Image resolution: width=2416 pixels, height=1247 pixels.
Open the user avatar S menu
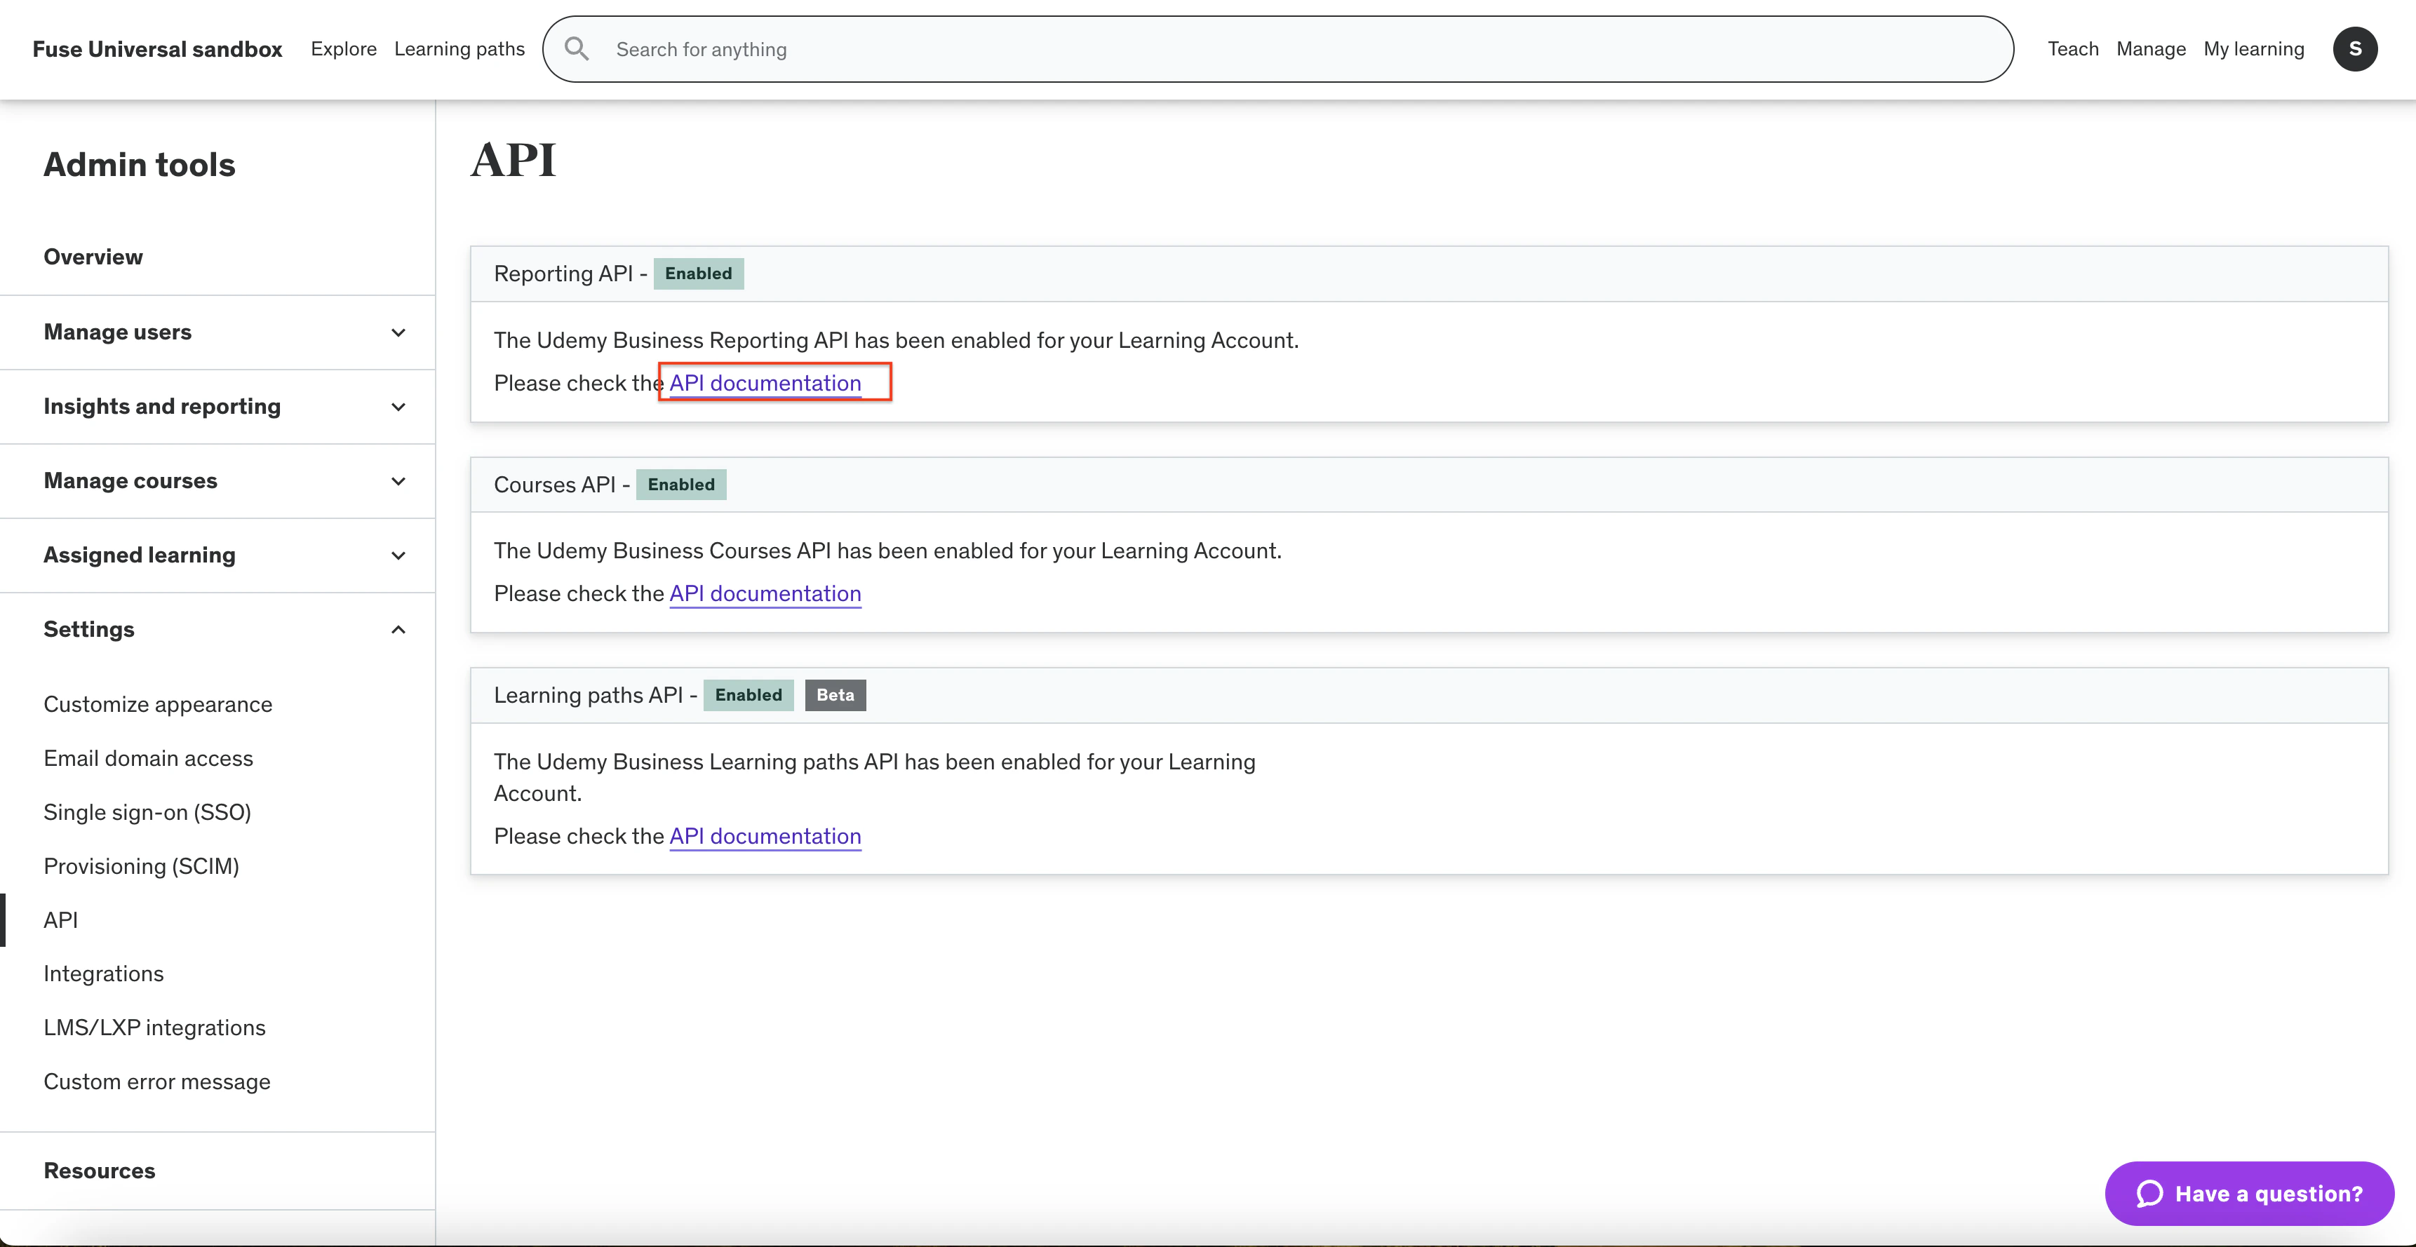pyautogui.click(x=2354, y=49)
